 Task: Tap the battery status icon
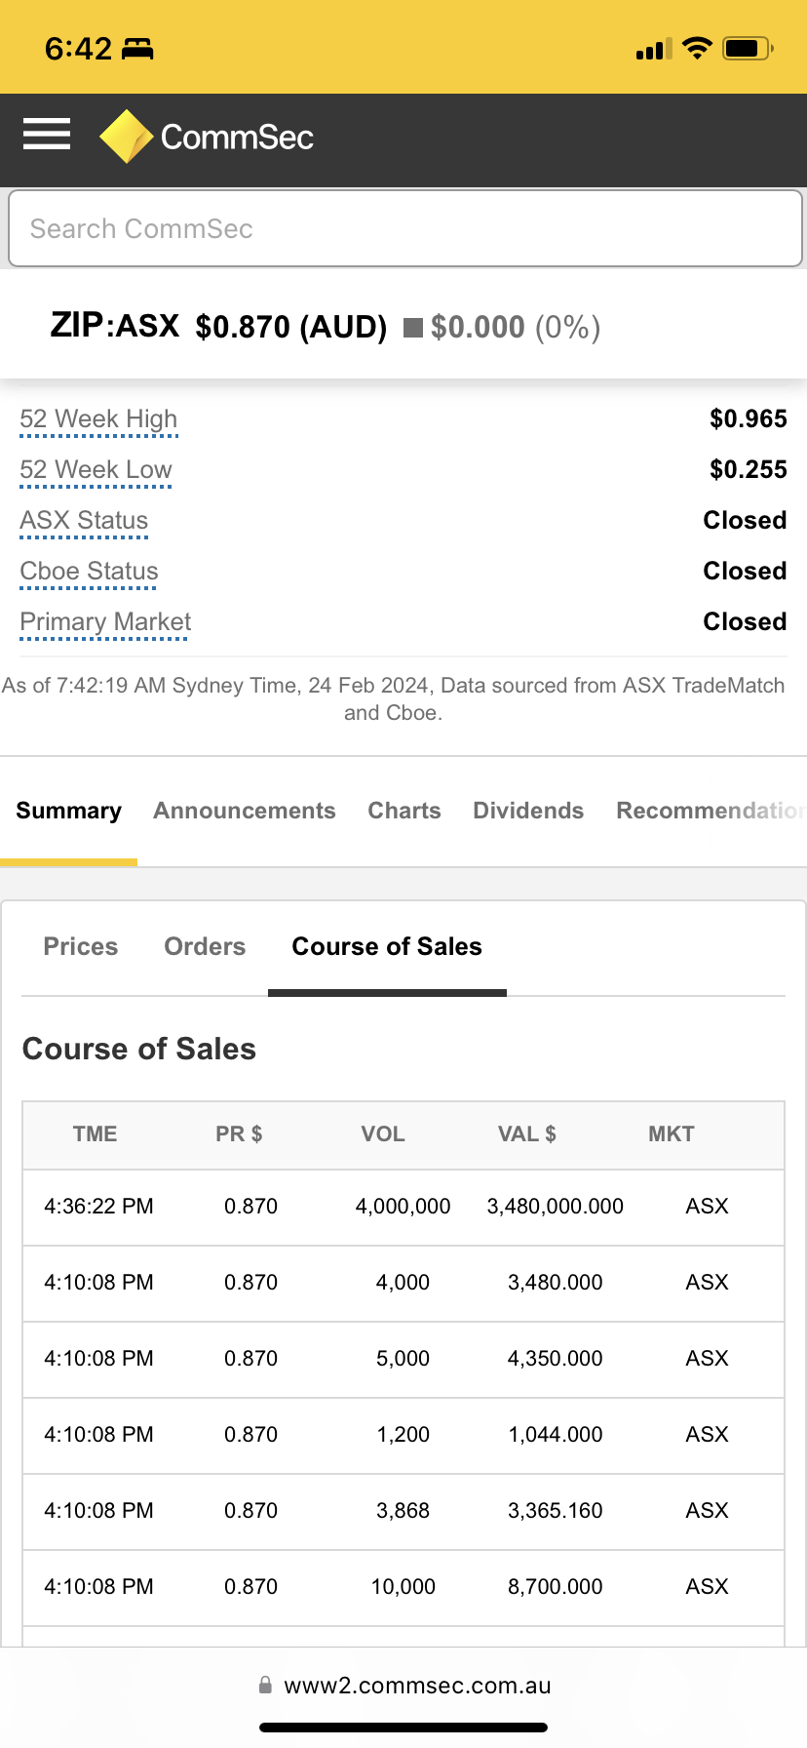pos(749,48)
